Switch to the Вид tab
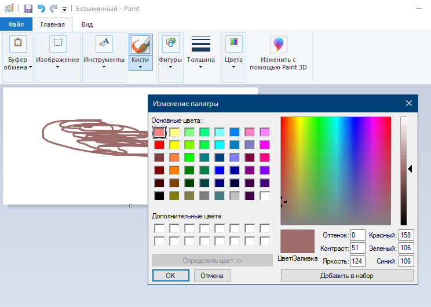This screenshot has height=307, width=431. 87,24
